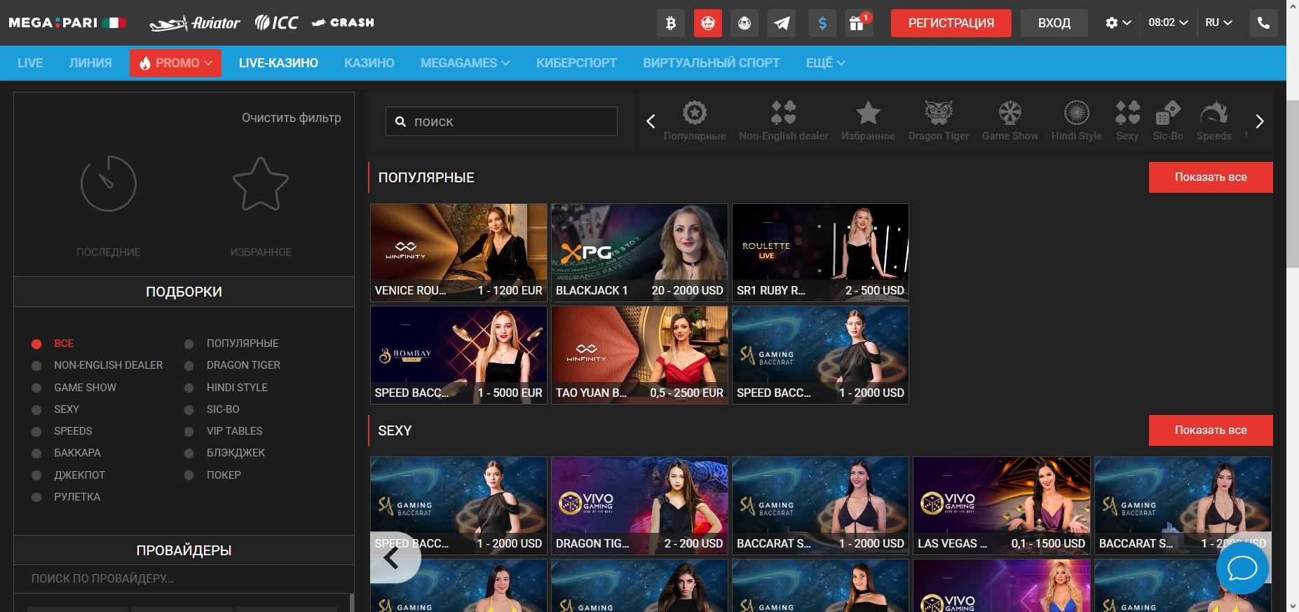1299x612 pixels.
Task: Expand the PROMO dropdown
Action: (x=175, y=63)
